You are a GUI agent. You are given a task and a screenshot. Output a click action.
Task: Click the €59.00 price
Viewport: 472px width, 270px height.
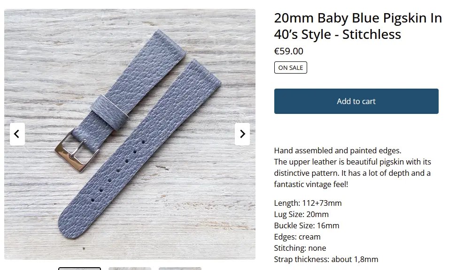coord(288,51)
